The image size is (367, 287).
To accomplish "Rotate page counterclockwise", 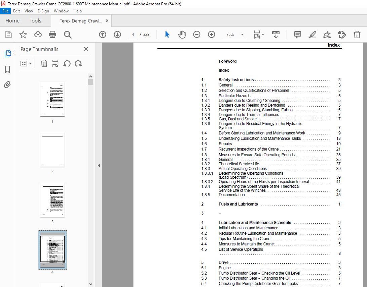I will click(67, 63).
